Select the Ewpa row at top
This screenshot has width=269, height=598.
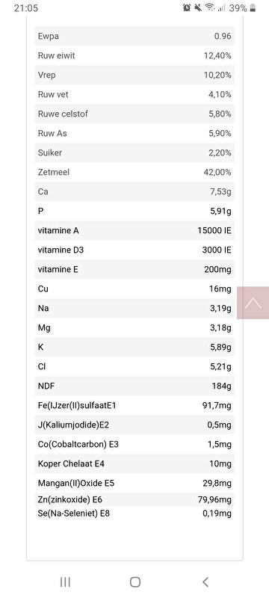click(134, 36)
